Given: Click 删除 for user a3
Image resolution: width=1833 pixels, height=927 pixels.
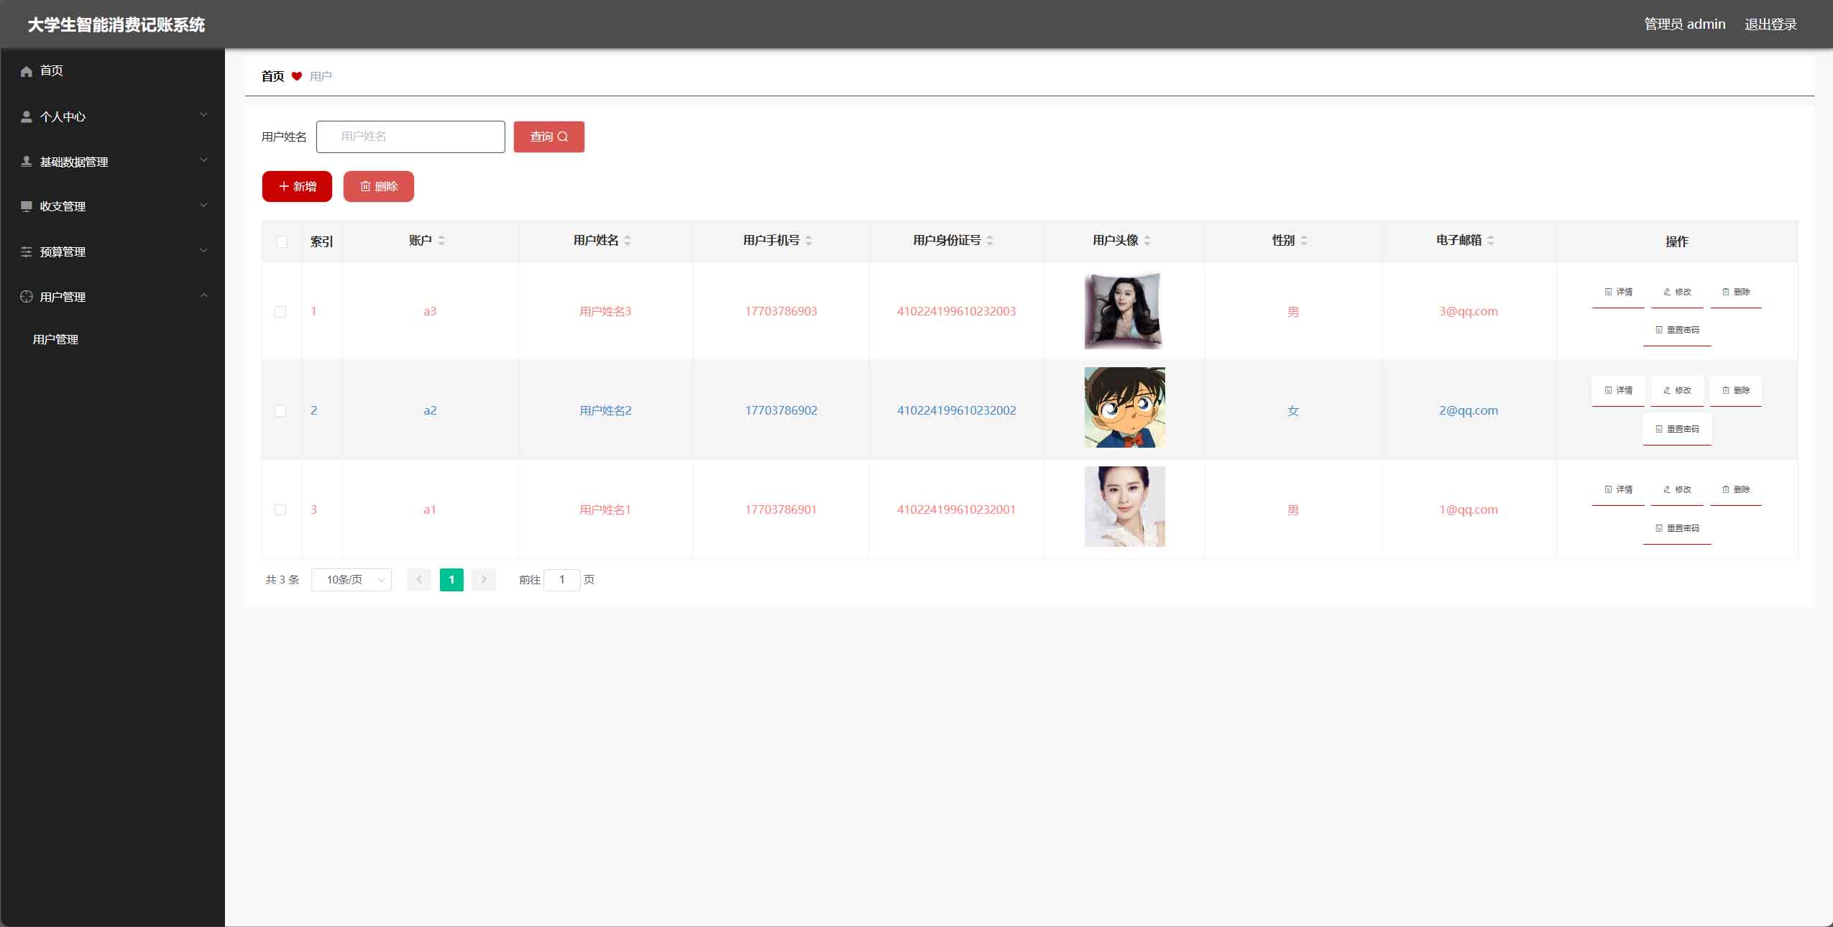Looking at the screenshot, I should [x=1736, y=292].
